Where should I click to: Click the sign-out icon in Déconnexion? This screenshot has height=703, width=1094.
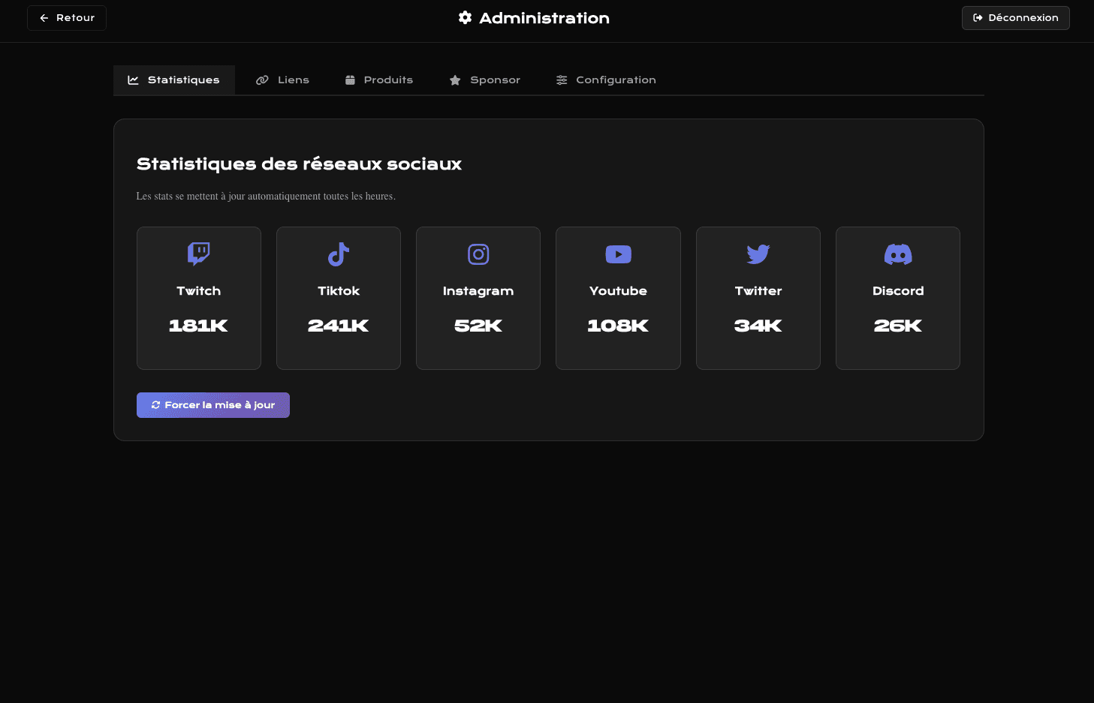click(978, 18)
